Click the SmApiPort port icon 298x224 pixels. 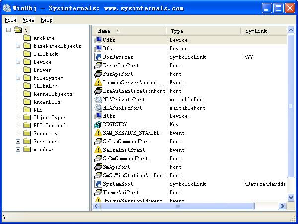[x=98, y=167]
